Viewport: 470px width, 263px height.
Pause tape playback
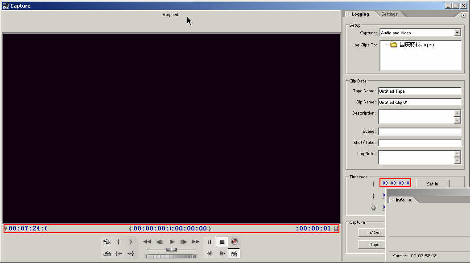tap(210, 242)
